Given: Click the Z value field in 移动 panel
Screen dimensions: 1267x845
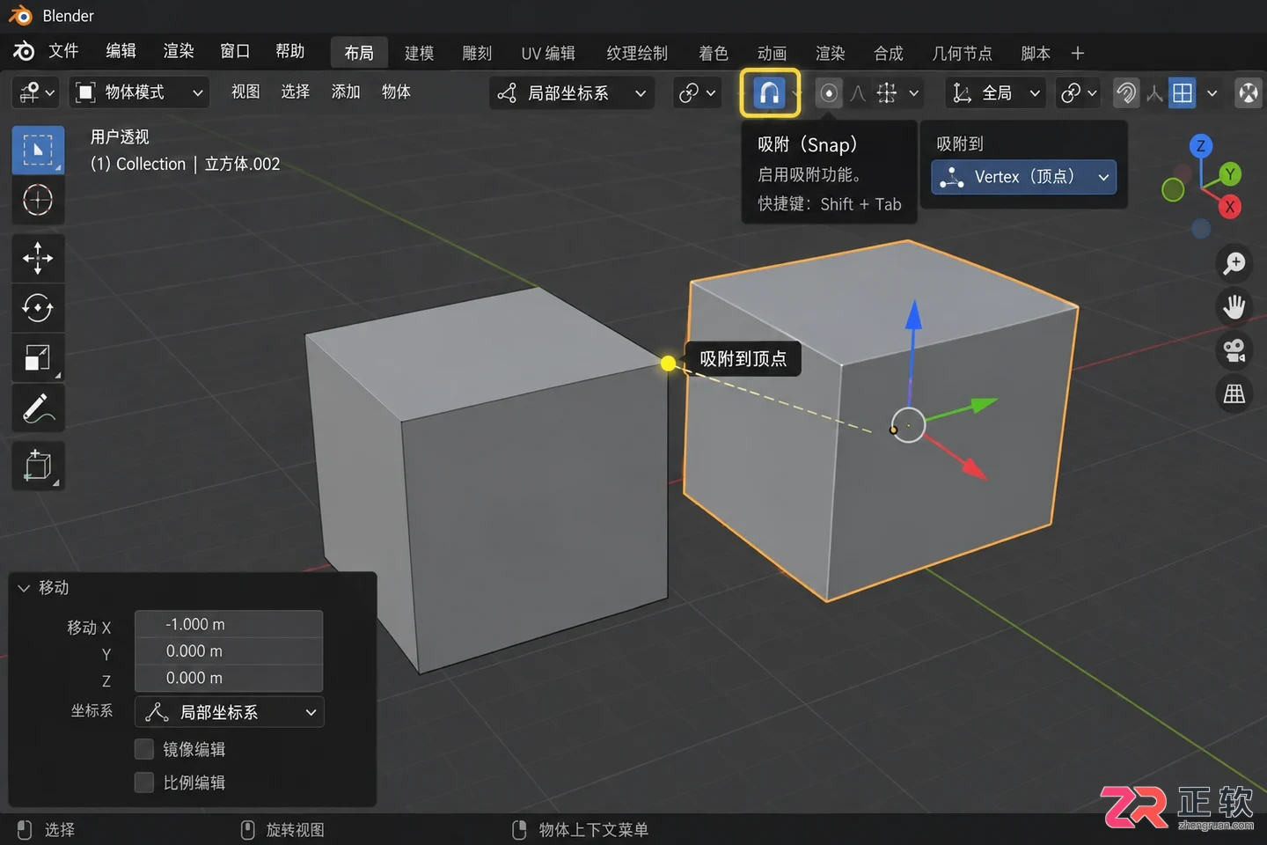Looking at the screenshot, I should tap(229, 678).
